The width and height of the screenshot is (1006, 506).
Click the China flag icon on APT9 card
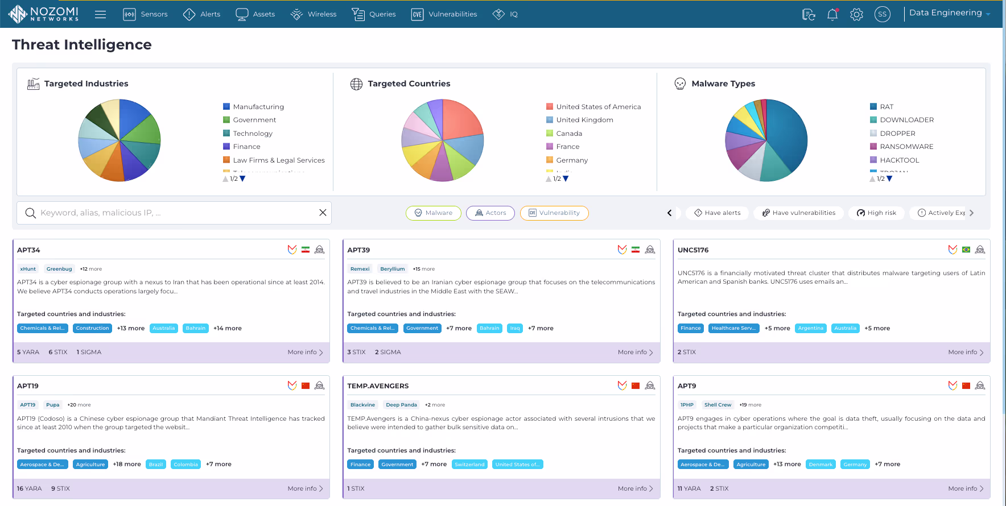[966, 385]
